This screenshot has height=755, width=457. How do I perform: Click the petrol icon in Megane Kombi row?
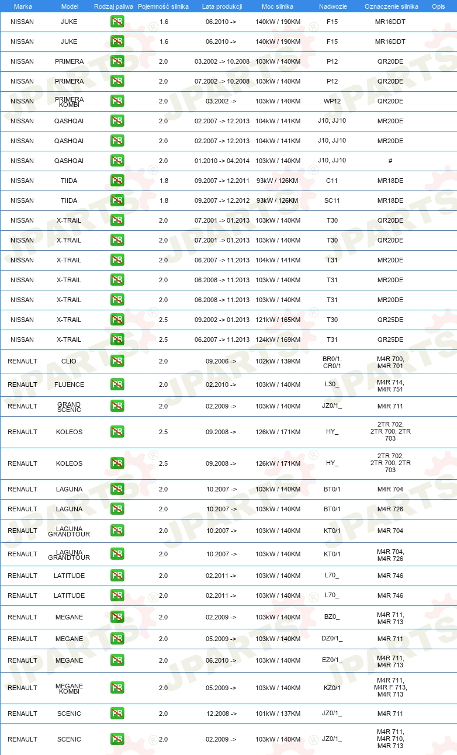click(117, 688)
